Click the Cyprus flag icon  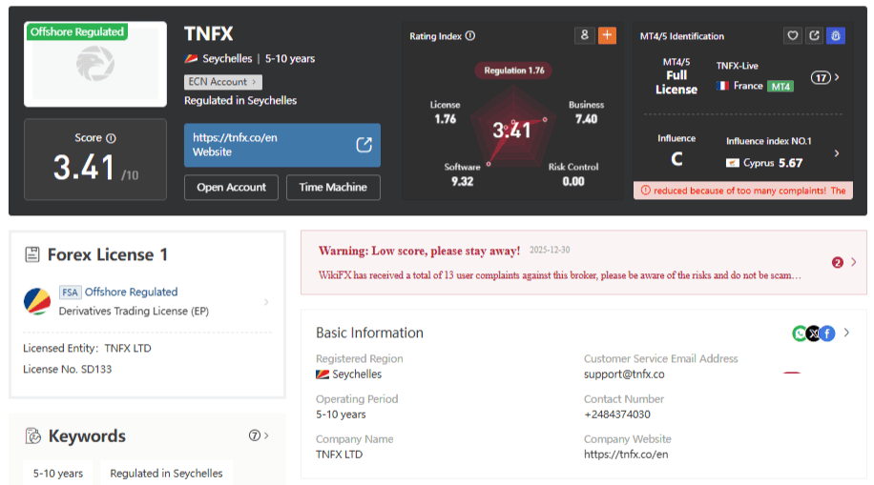[x=733, y=163]
